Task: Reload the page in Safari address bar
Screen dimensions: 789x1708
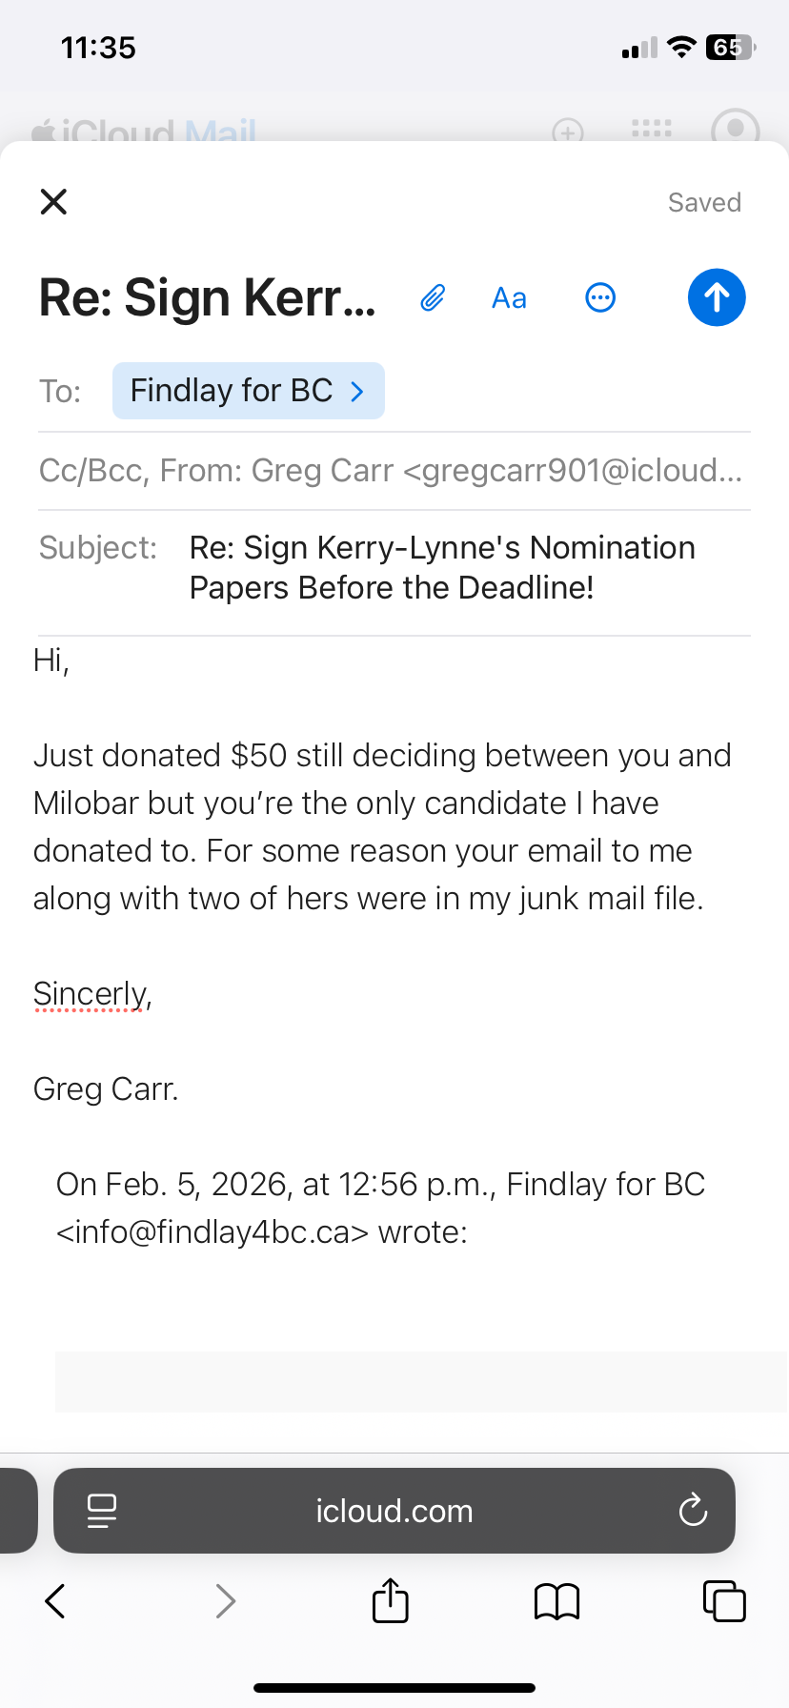Action: pos(693,1511)
